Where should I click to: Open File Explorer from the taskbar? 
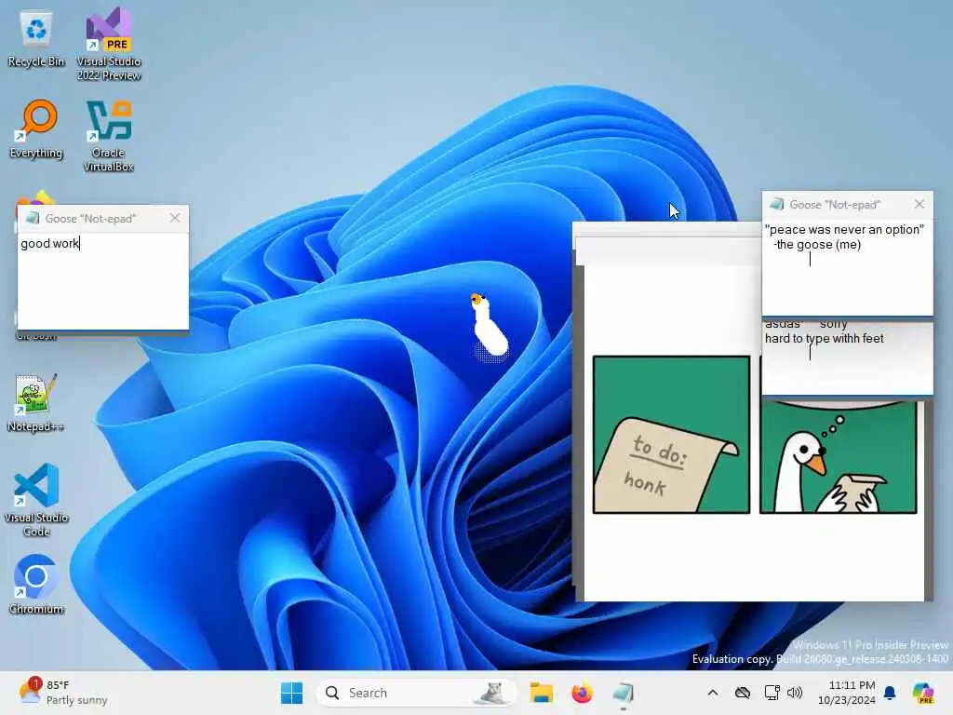pyautogui.click(x=541, y=693)
